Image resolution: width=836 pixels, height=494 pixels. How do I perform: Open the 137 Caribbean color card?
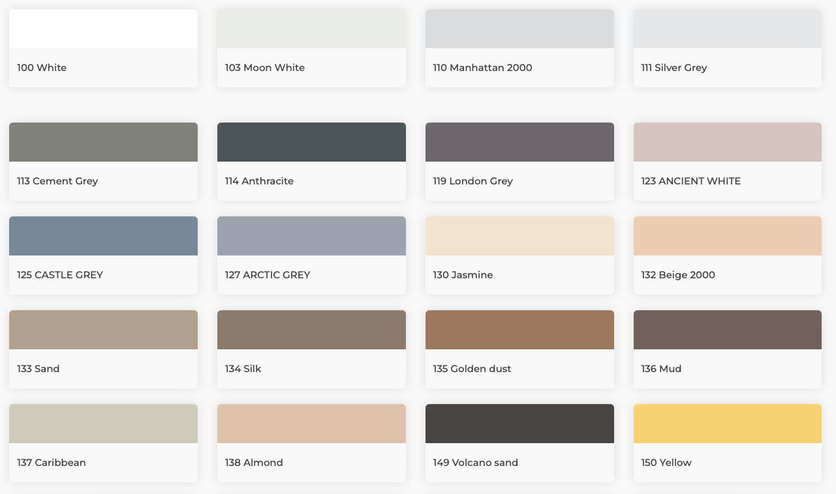[103, 424]
